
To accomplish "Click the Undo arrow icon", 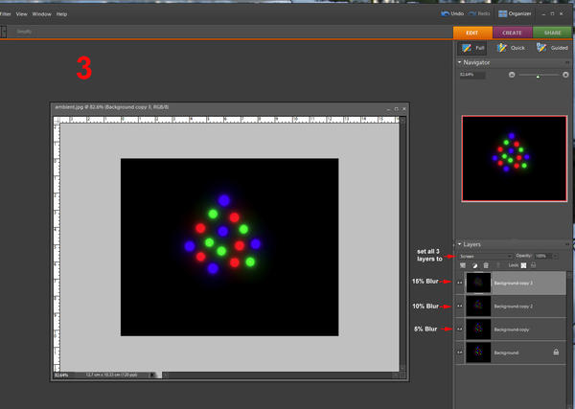I will [445, 13].
